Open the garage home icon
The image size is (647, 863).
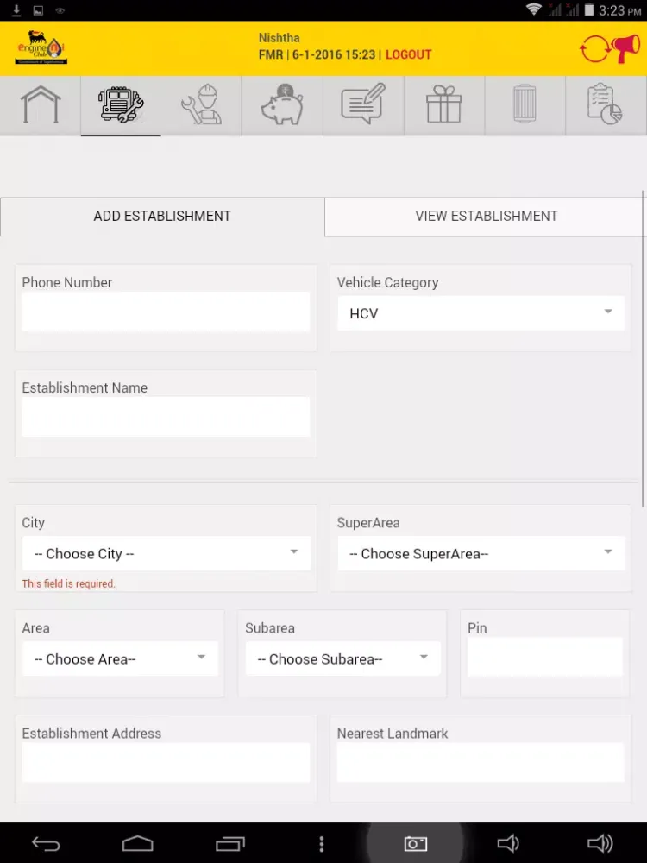41,105
